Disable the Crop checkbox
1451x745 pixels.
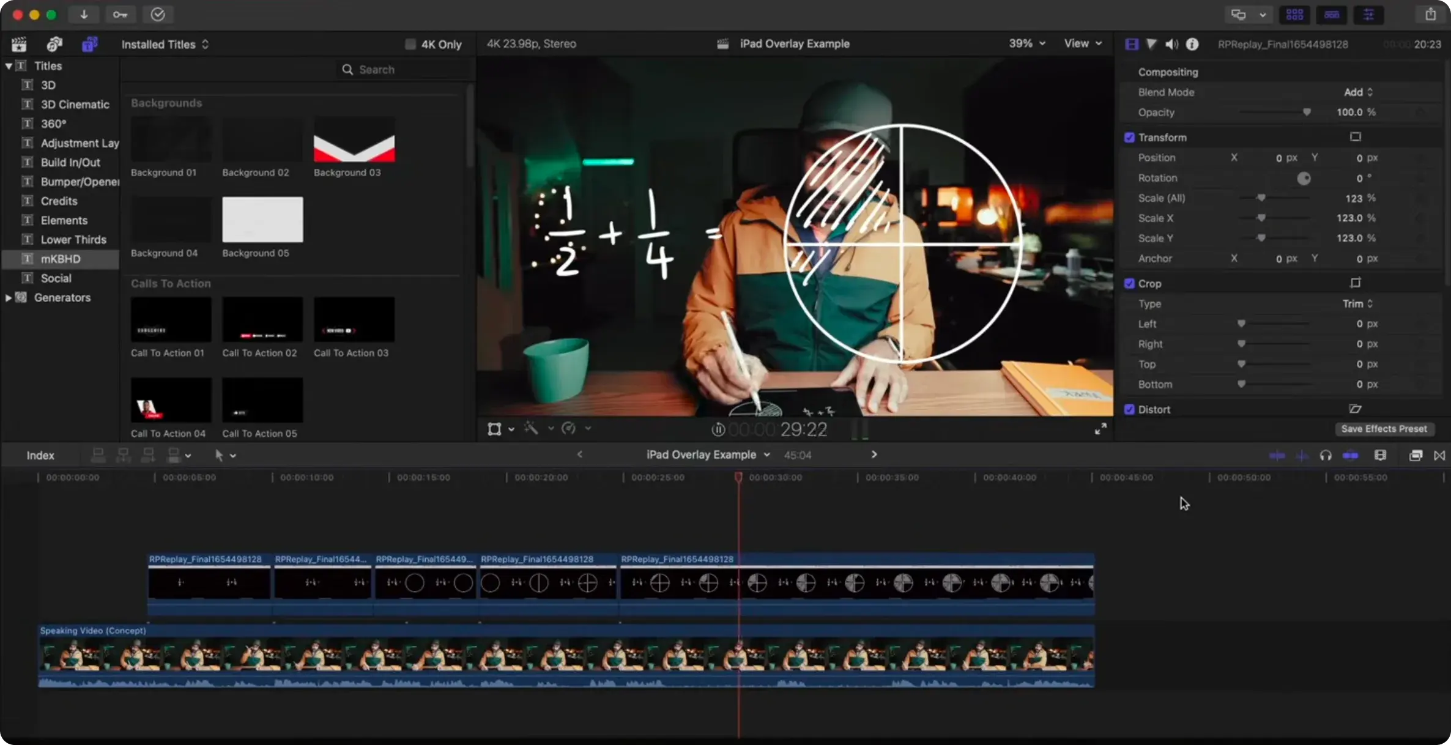[1129, 284]
